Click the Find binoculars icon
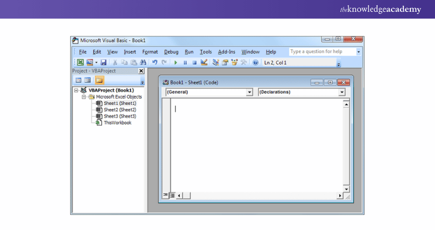The height and width of the screenshot is (230, 435). (x=143, y=62)
